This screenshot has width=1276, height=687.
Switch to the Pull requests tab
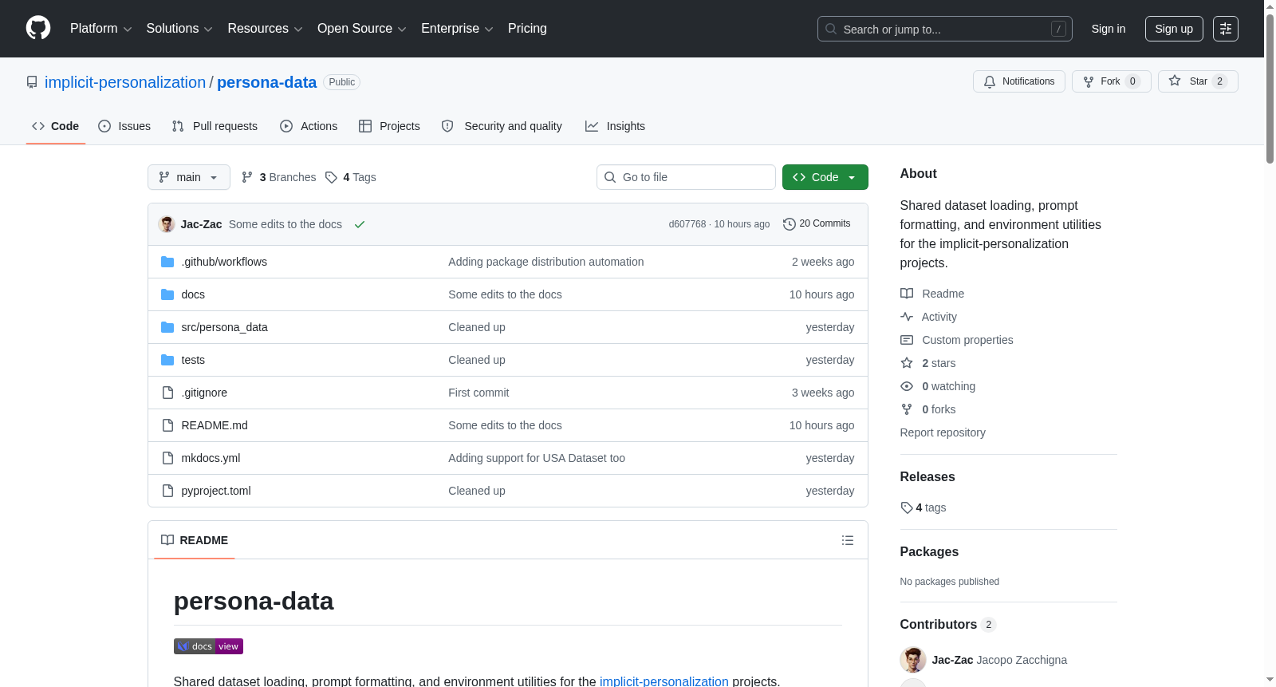[215, 126]
